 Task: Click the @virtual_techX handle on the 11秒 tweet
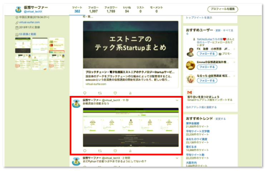coord(111,100)
